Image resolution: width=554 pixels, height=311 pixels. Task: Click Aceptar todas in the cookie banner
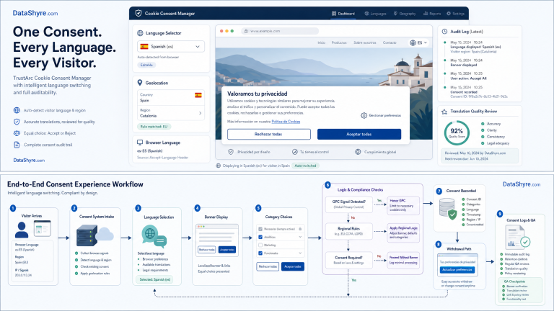pos(359,135)
